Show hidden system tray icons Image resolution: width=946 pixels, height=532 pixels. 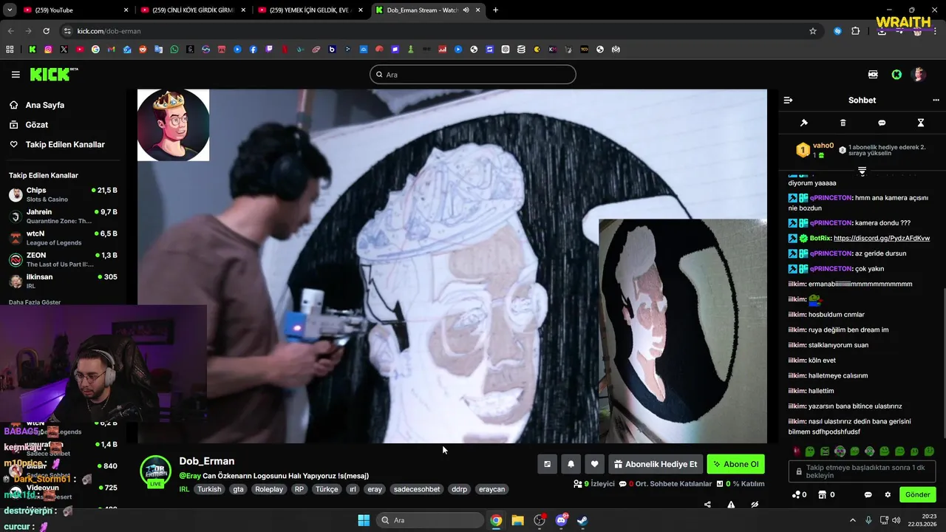click(x=852, y=520)
